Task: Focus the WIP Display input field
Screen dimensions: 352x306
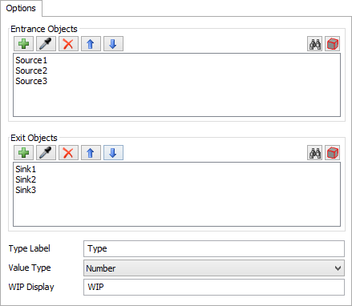Action: 214,287
